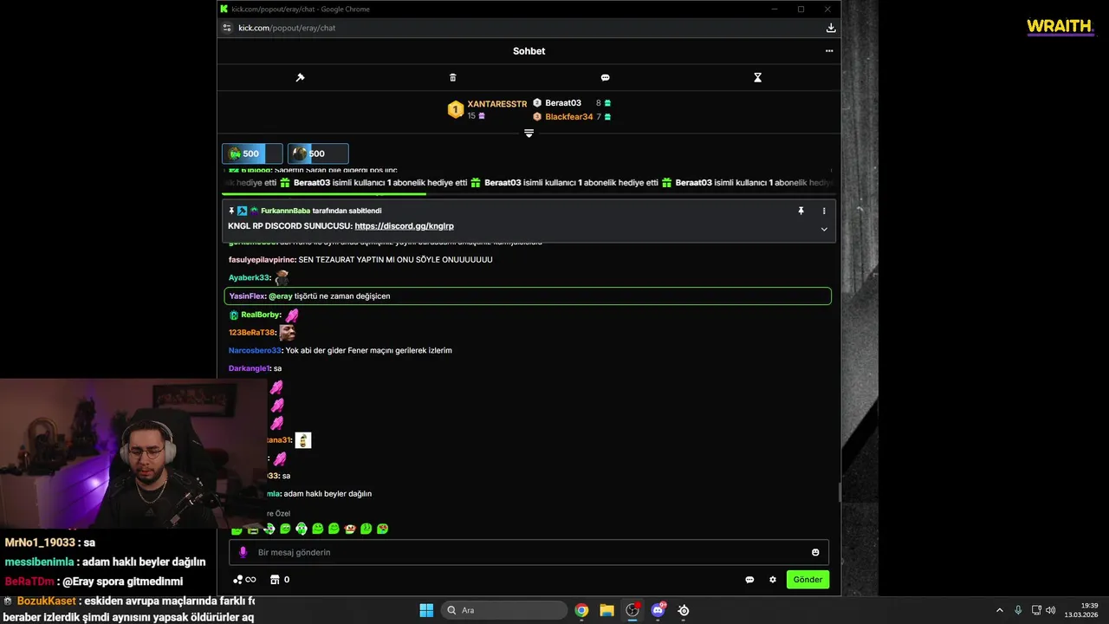The width and height of the screenshot is (1109, 624).
Task: Click the tray microphone icon
Action: (x=1018, y=610)
